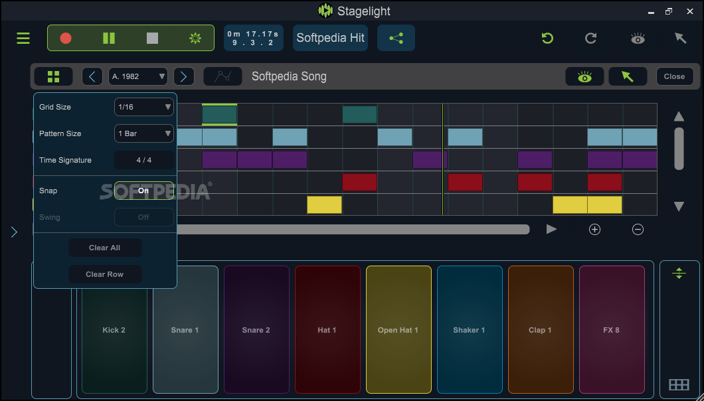This screenshot has width=704, height=401.
Task: Zoom in with the plus circle icon
Action: click(x=594, y=230)
